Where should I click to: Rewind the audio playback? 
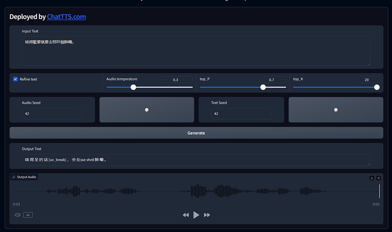point(185,215)
